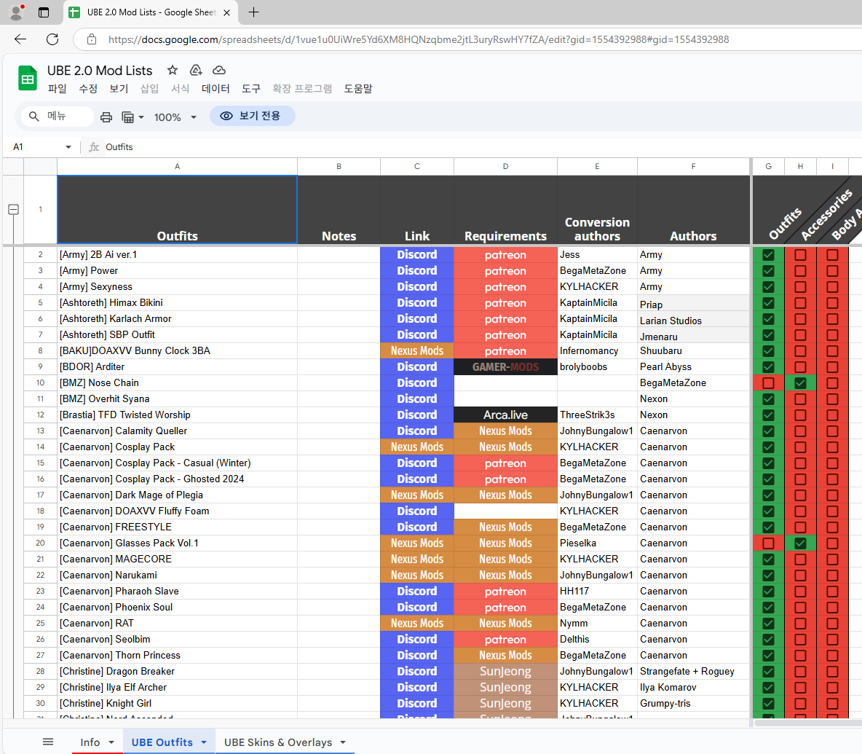Open the Info sheet tab menu arrow
This screenshot has width=862, height=754.
point(111,742)
